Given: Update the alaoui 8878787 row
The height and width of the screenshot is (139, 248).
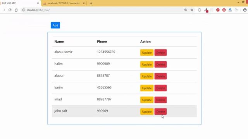Looking at the screenshot, I should pos(147,76).
